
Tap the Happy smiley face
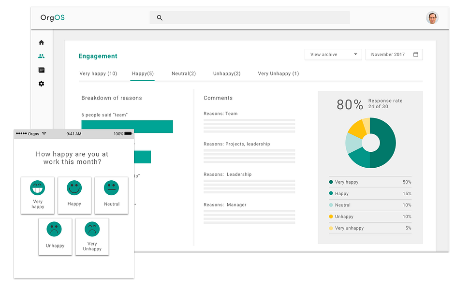pos(74,188)
